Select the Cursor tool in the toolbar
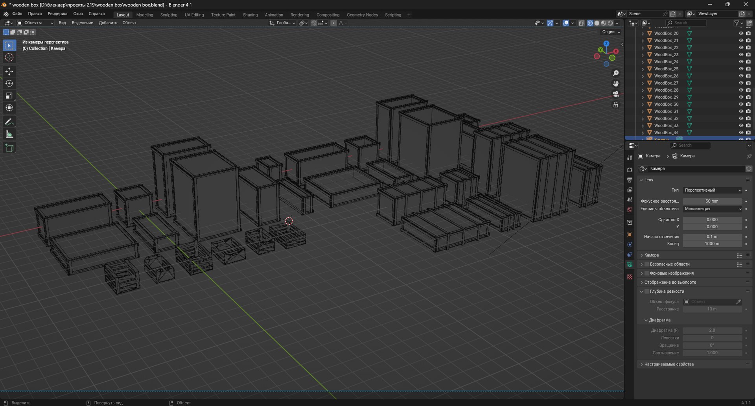 (x=9, y=57)
